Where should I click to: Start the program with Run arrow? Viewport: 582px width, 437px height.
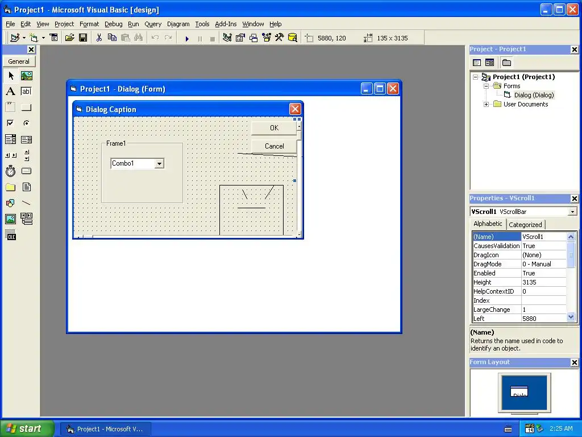click(x=187, y=38)
